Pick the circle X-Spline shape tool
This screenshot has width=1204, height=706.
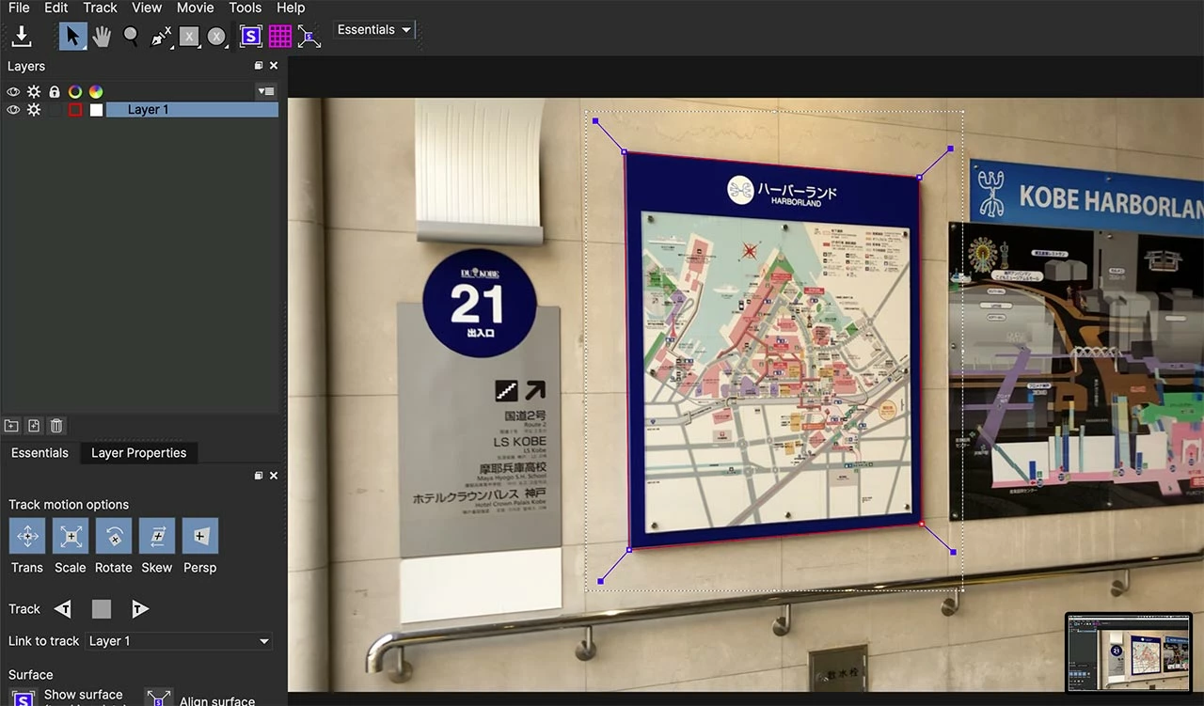[217, 37]
